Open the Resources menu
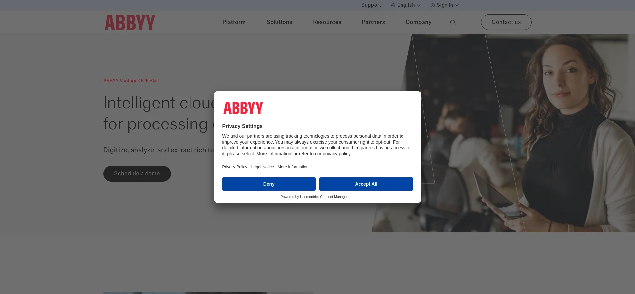The width and height of the screenshot is (635, 294). (327, 22)
